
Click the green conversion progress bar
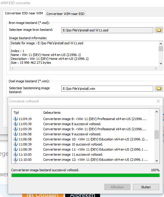[x=85, y=175]
